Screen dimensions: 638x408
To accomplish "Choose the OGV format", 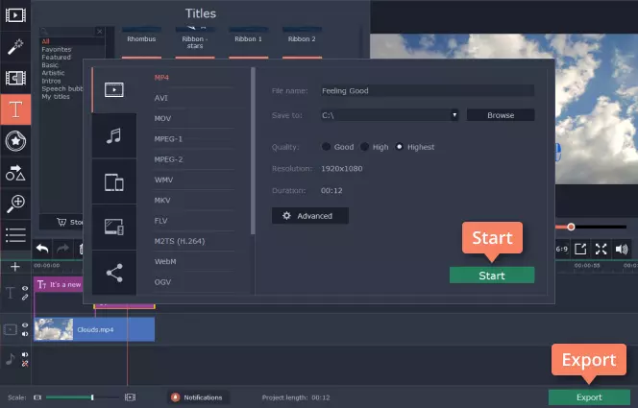I will [x=162, y=282].
